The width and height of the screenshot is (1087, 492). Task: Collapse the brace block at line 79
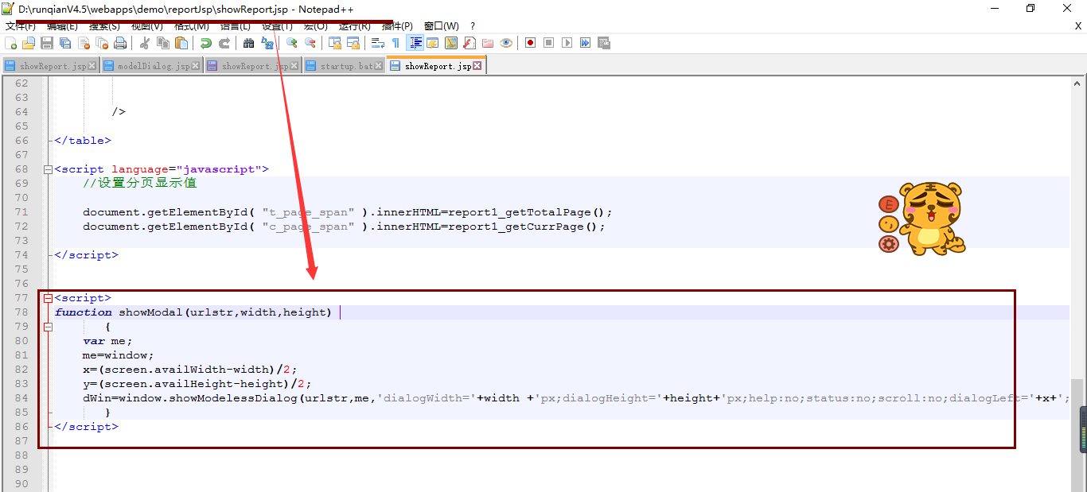(x=48, y=327)
